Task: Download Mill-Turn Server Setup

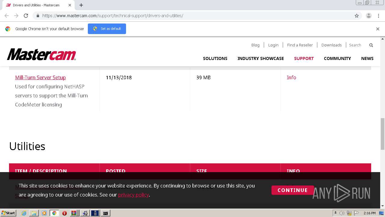Action: 40,77
